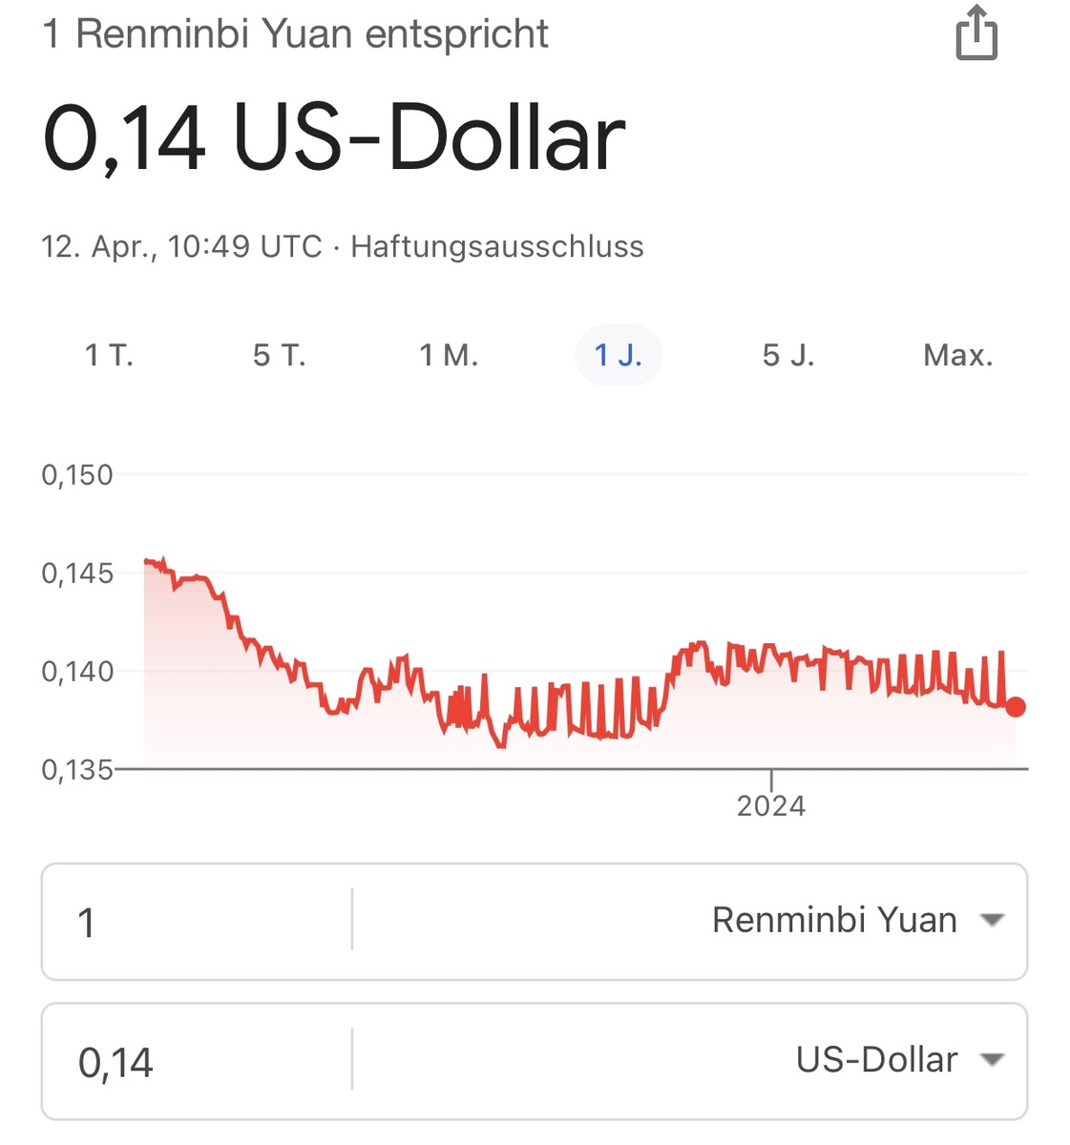The height and width of the screenshot is (1145, 1070).
Task: Switch to the 1 T. time range
Action: [109, 356]
